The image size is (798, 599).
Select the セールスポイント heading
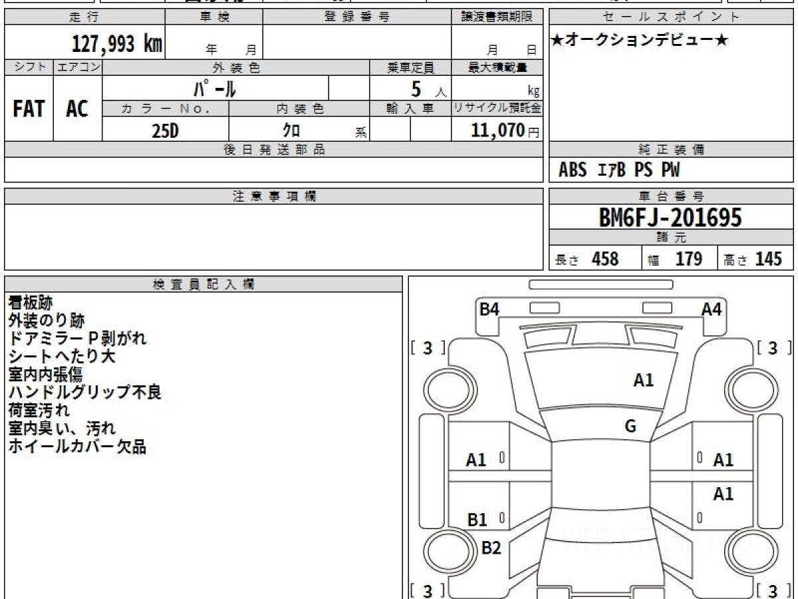click(672, 17)
